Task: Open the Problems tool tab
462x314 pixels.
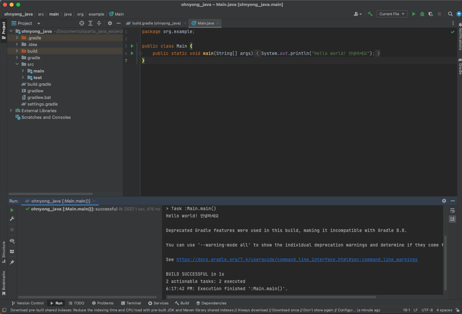Action: 103,303
